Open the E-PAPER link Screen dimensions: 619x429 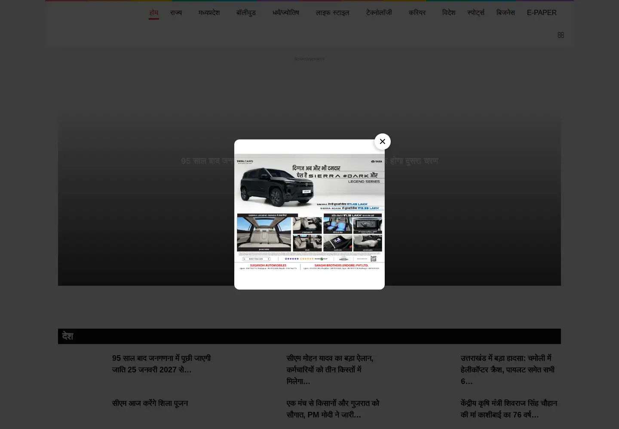(x=542, y=13)
